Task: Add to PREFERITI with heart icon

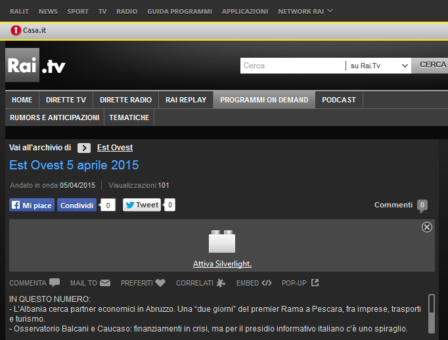Action: [160, 283]
